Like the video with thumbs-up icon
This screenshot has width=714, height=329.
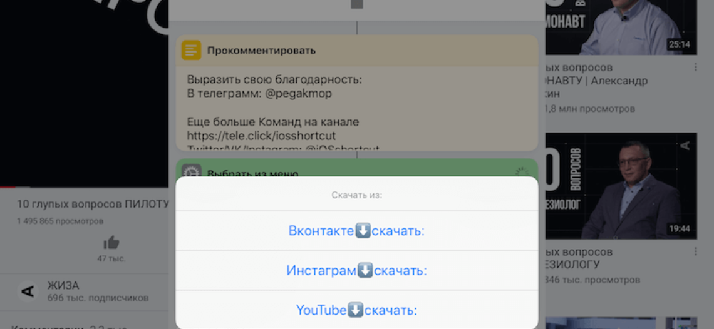pyautogui.click(x=111, y=243)
